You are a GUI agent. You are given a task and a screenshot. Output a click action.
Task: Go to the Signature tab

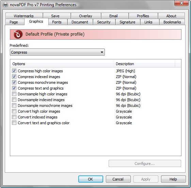coord(128,22)
